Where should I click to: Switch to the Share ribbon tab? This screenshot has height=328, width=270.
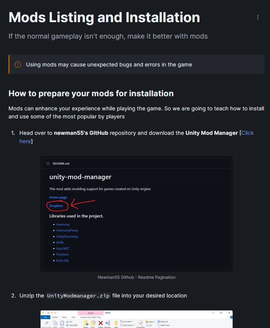65,317
